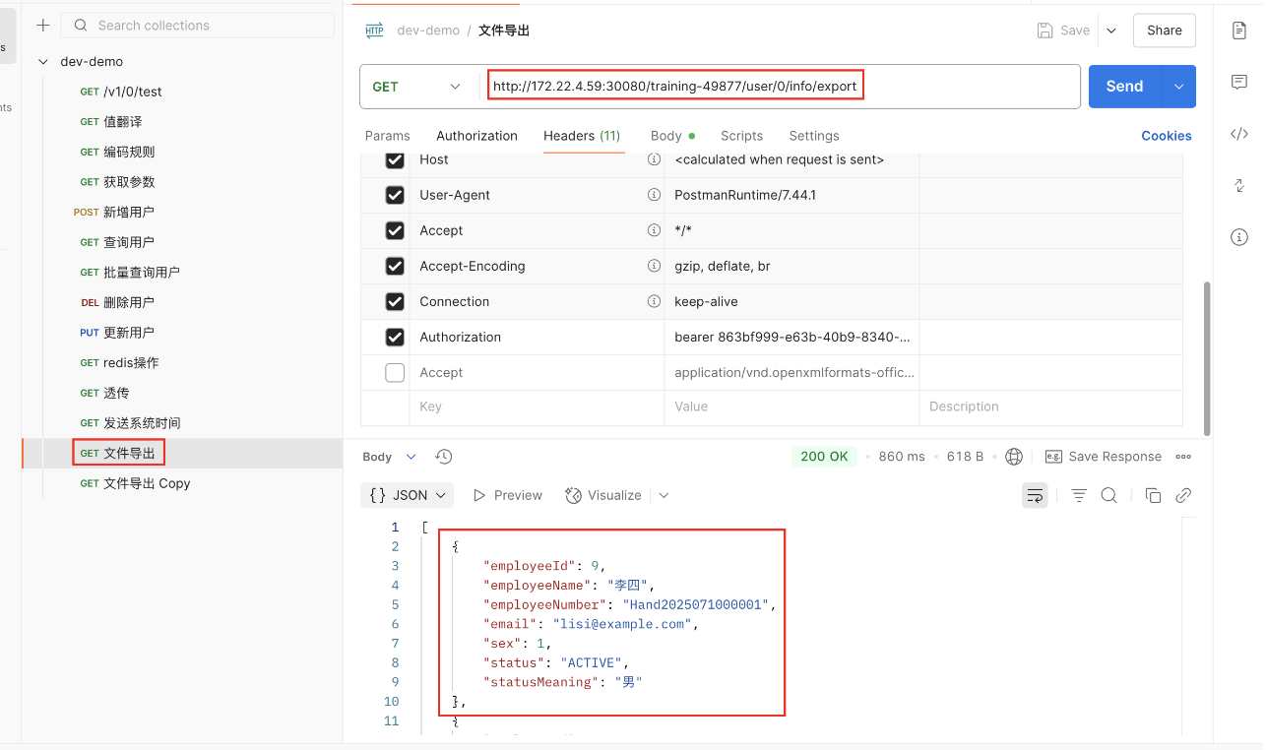Search within the response body
This screenshot has width=1266, height=750.
point(1109,495)
